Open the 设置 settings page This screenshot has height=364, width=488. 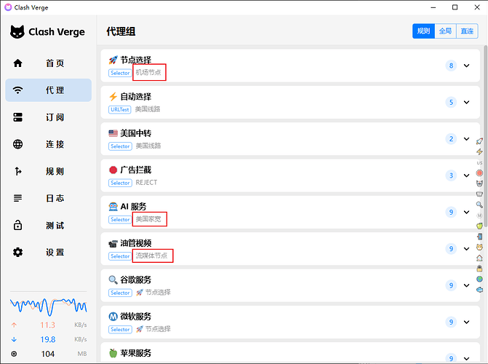48,253
